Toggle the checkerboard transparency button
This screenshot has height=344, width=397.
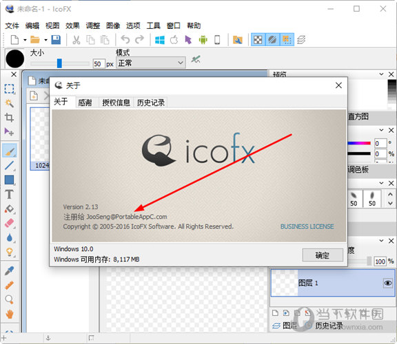[258, 40]
